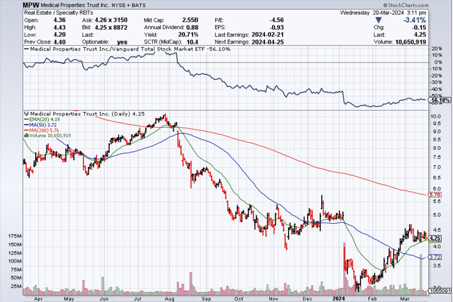This screenshot has width=453, height=302.
Task: Click the Volume 10,650,919 legend entry
Action: (x=47, y=136)
